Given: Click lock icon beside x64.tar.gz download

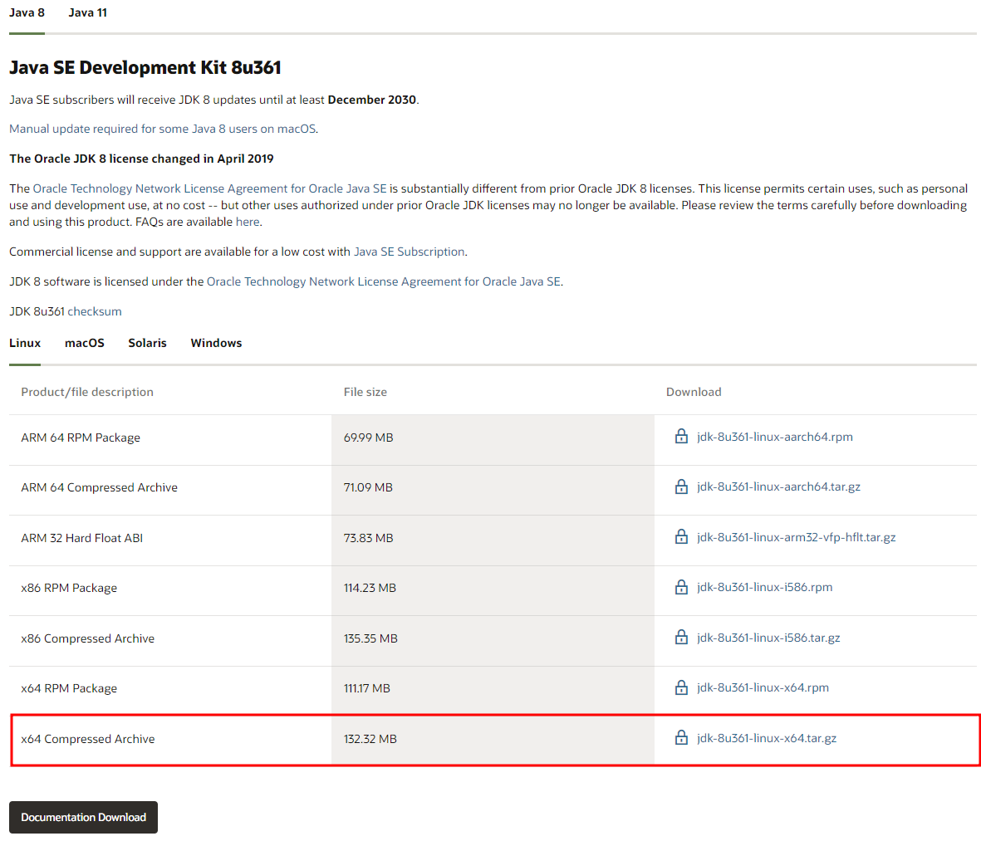Looking at the screenshot, I should point(681,738).
